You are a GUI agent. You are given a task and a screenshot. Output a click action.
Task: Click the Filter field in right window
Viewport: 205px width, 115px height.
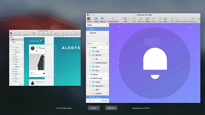(x=93, y=101)
